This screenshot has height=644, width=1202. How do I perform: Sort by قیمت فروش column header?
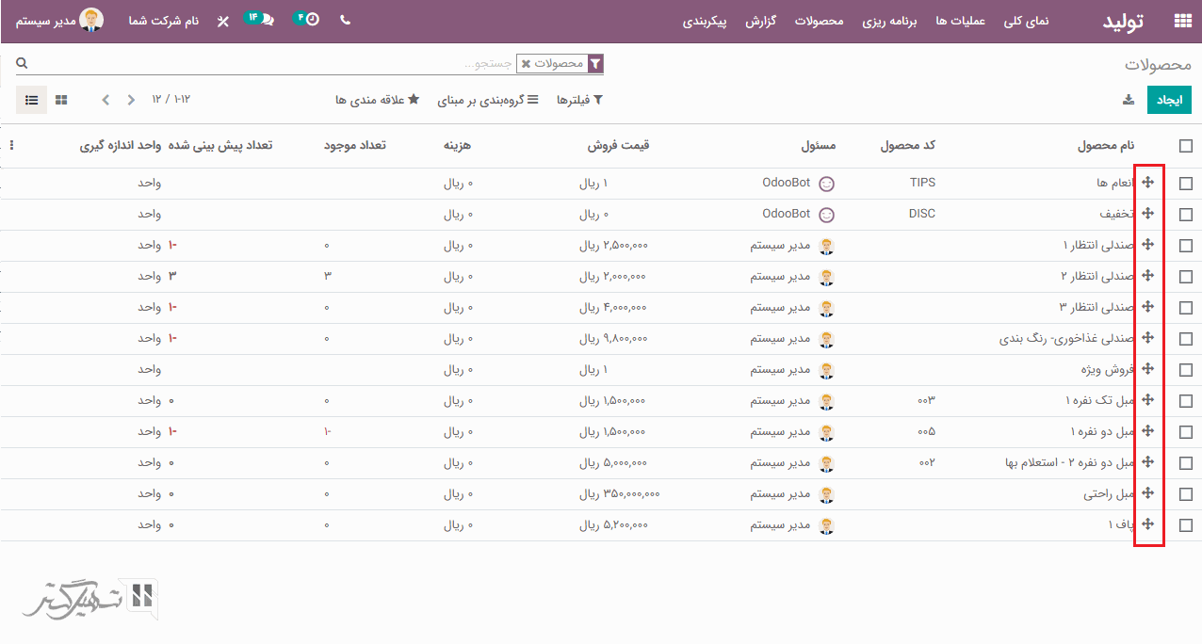tap(619, 146)
